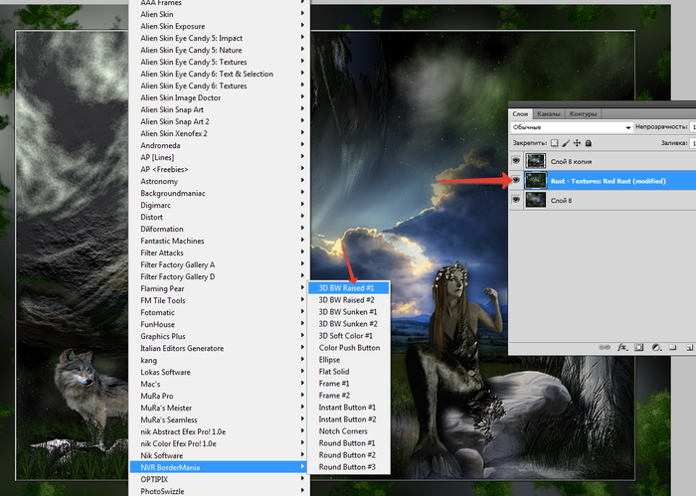
Task: Choose Round Button #1 filter
Action: 348,443
